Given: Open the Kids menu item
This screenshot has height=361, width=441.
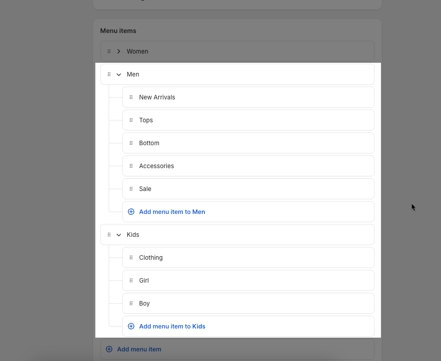Looking at the screenshot, I should click(237, 235).
